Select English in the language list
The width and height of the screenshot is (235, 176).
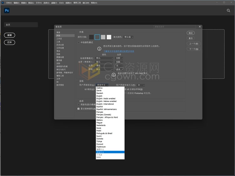click(110, 96)
